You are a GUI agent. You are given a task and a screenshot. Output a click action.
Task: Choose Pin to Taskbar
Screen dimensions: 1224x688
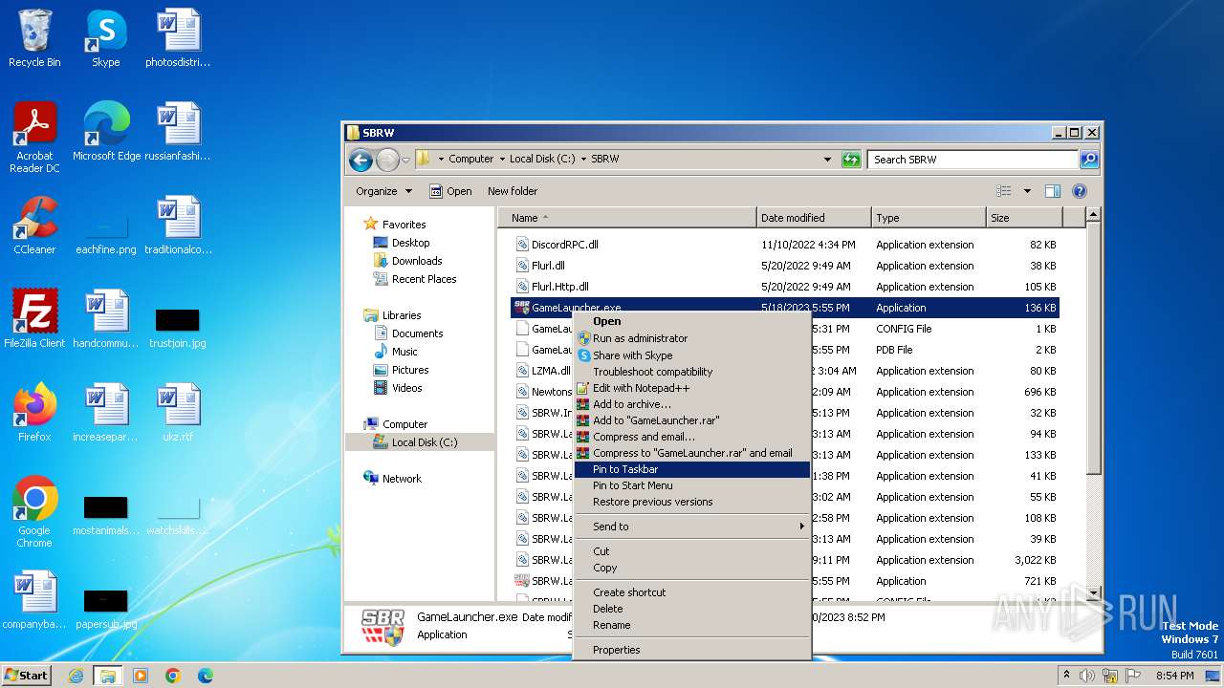[x=691, y=469]
